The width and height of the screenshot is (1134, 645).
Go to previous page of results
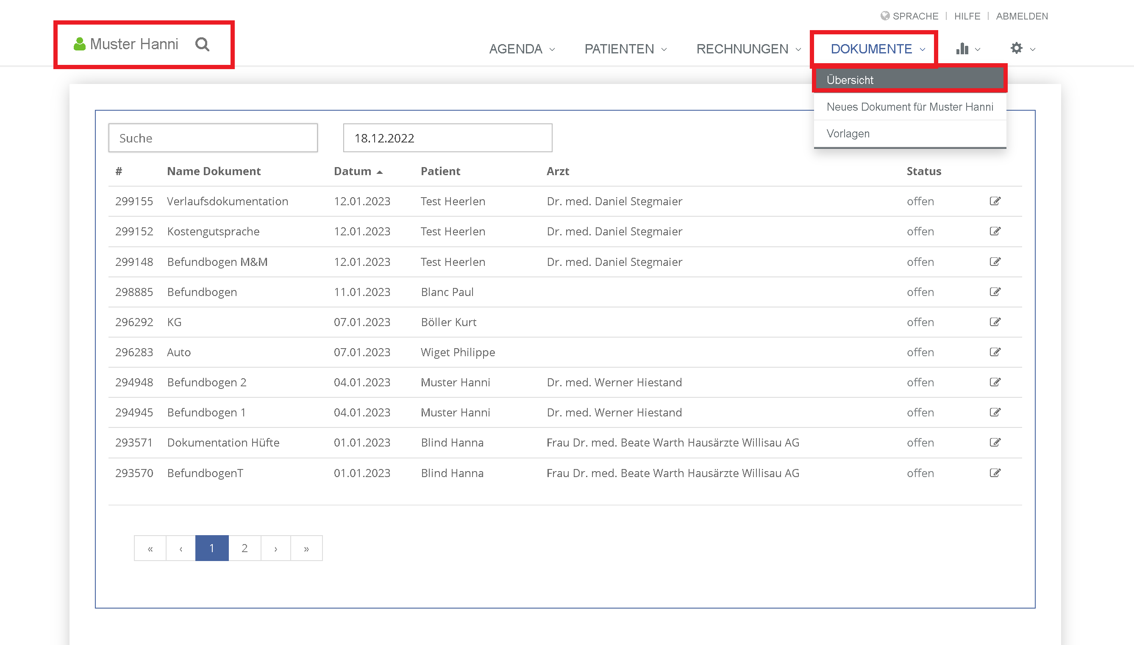click(181, 548)
